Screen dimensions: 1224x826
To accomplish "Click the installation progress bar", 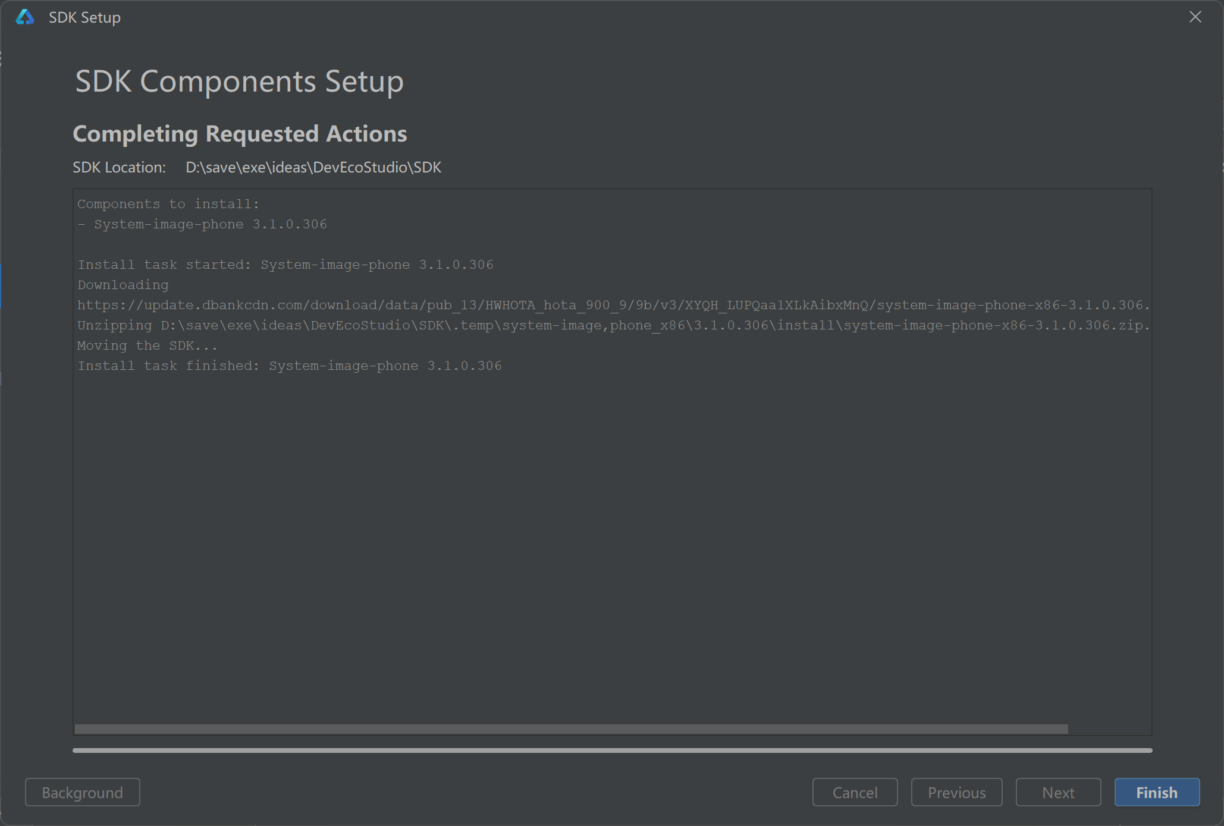I will click(613, 750).
